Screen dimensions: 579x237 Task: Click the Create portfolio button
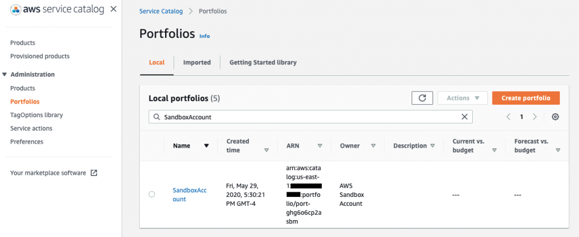pyautogui.click(x=525, y=98)
